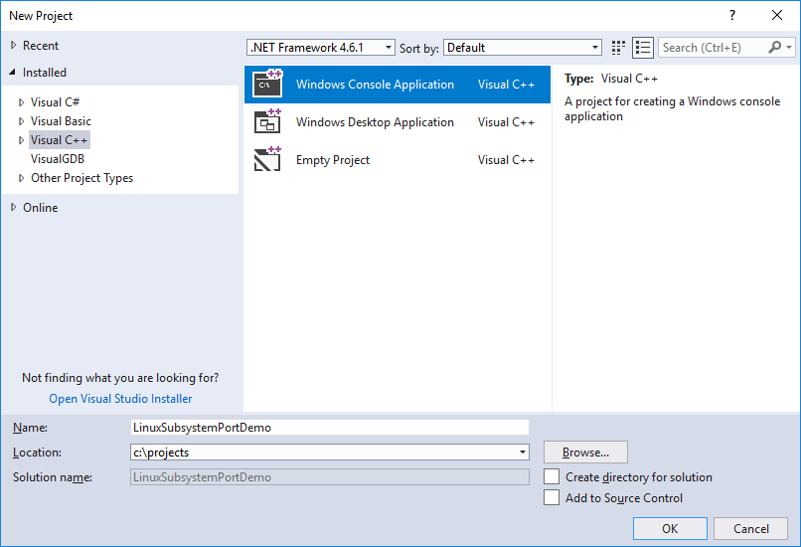Expand the Other Project Types node
Screen dimensions: 801x547
pos(21,178)
